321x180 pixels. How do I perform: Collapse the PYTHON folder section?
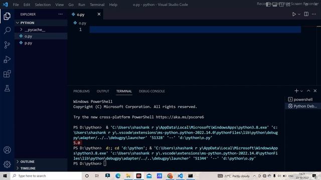click(x=41, y=22)
